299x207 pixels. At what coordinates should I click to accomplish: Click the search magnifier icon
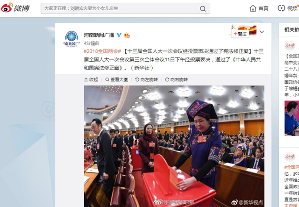tap(203, 8)
